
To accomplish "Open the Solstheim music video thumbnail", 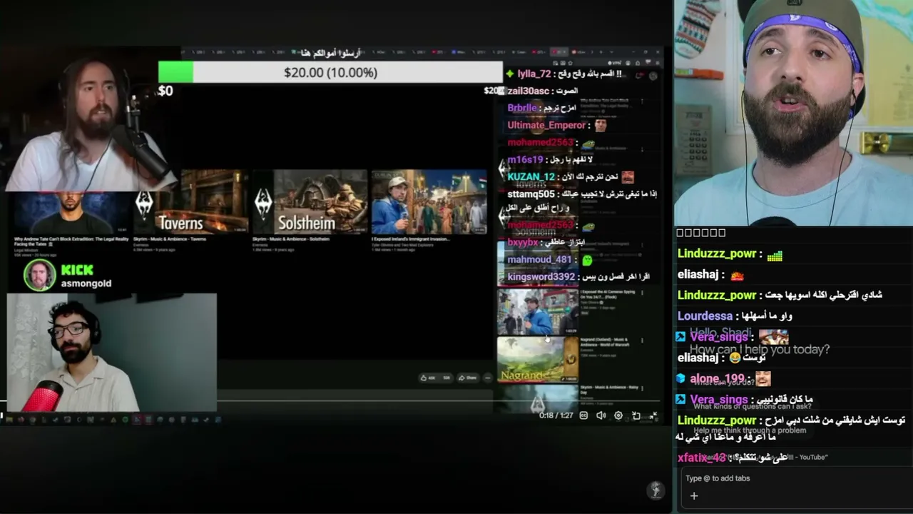I will tap(310, 201).
